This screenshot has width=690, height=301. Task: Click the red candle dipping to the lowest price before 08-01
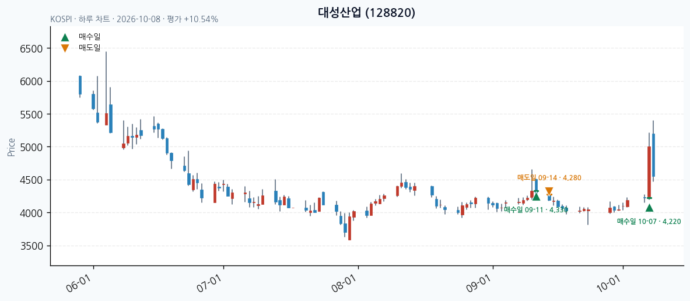click(x=349, y=228)
